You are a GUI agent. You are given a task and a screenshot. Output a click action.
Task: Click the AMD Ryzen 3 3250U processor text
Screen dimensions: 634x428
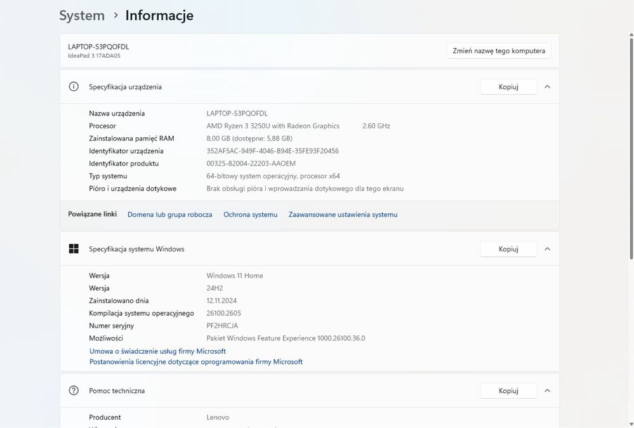(x=273, y=126)
